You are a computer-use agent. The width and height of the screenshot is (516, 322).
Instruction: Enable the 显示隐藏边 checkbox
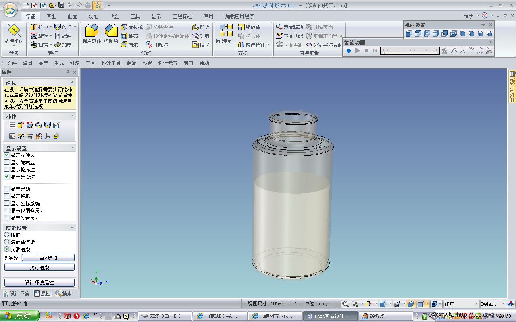pyautogui.click(x=7, y=162)
